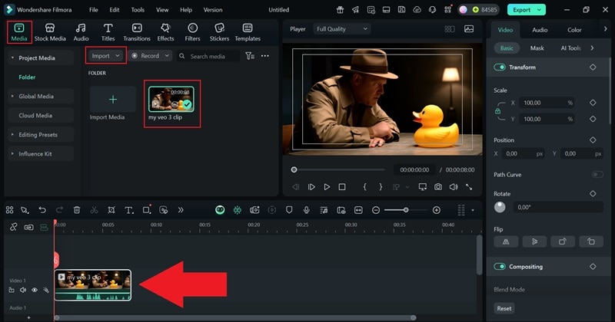The height and width of the screenshot is (322, 615).
Task: Switch to the Color properties tab
Action: coord(574,30)
